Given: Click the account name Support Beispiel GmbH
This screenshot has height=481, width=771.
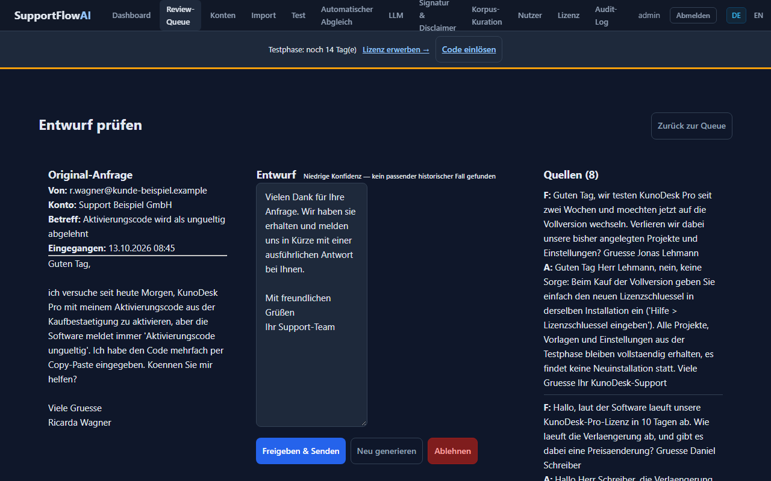Looking at the screenshot, I should [x=125, y=205].
